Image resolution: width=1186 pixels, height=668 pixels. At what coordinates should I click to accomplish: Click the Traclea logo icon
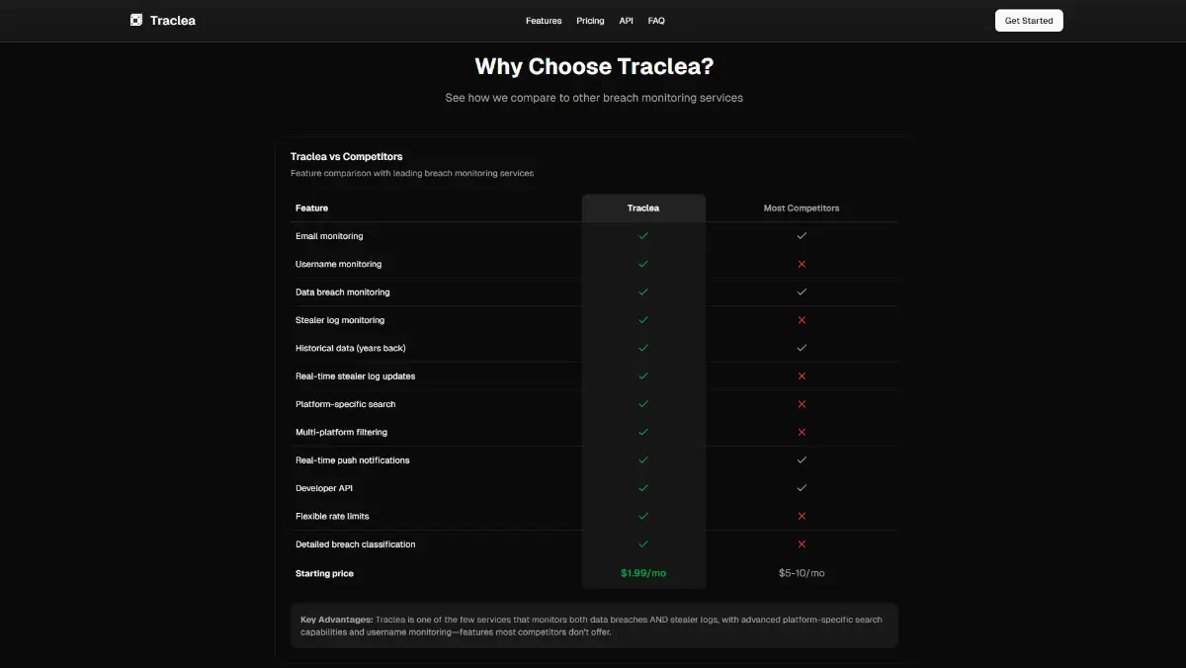pos(136,20)
